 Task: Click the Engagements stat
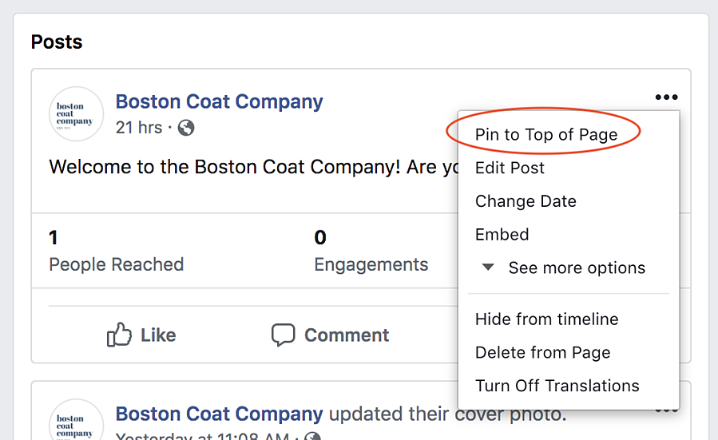point(371,264)
